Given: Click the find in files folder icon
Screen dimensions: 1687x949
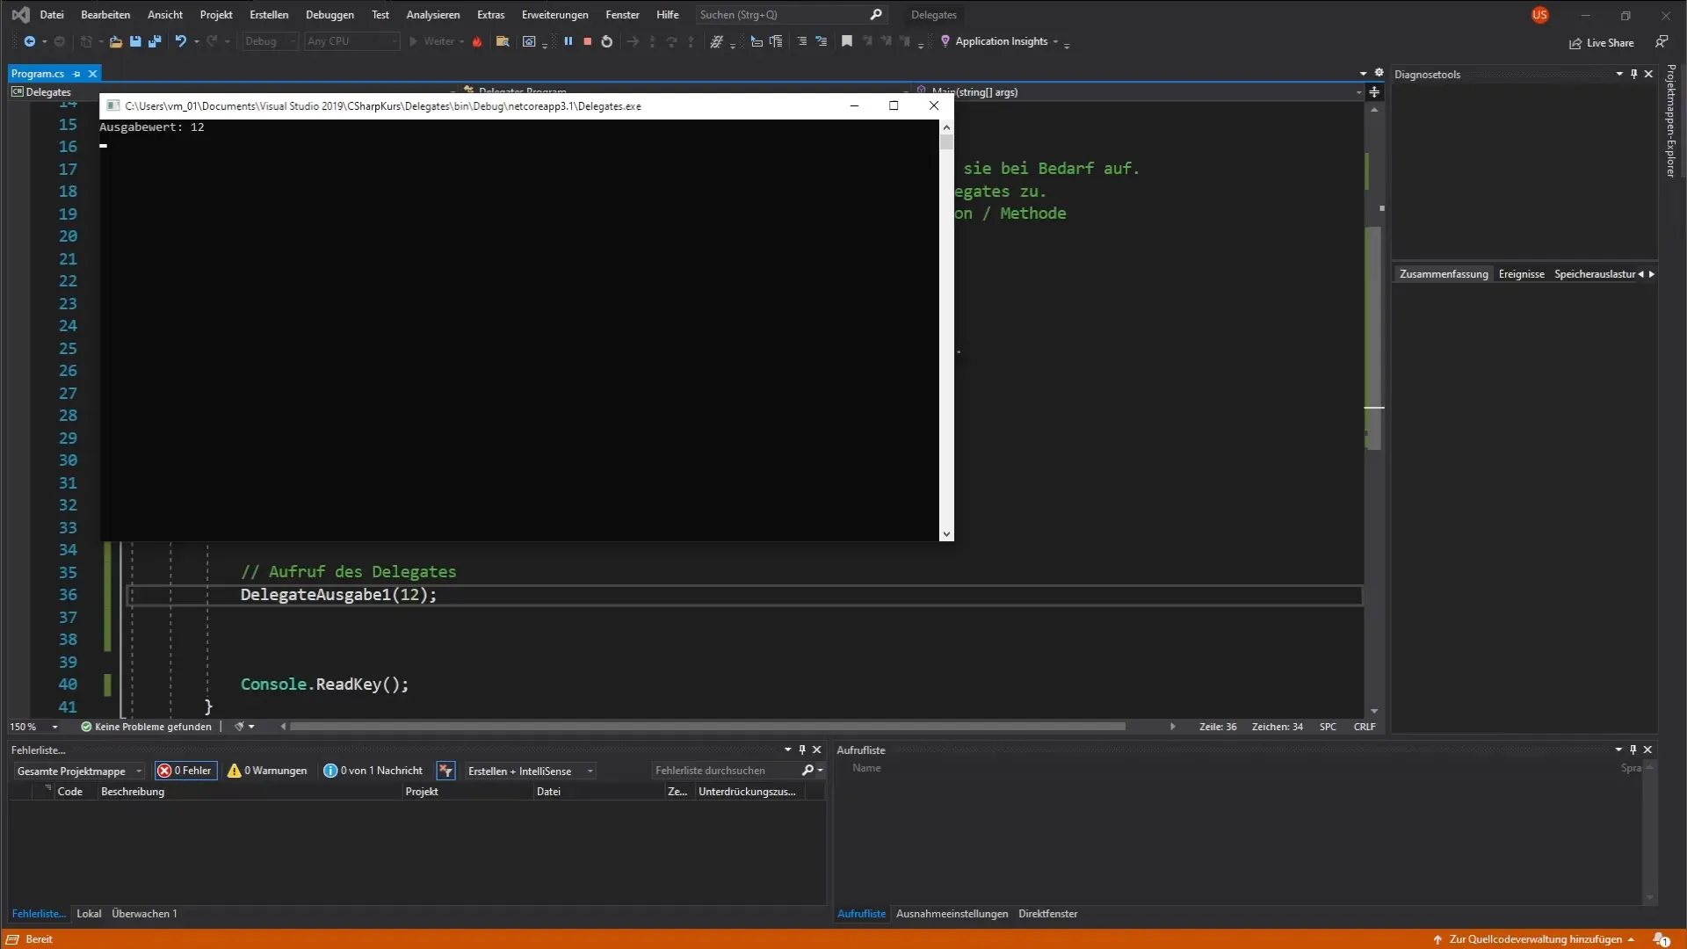Looking at the screenshot, I should coord(503,41).
